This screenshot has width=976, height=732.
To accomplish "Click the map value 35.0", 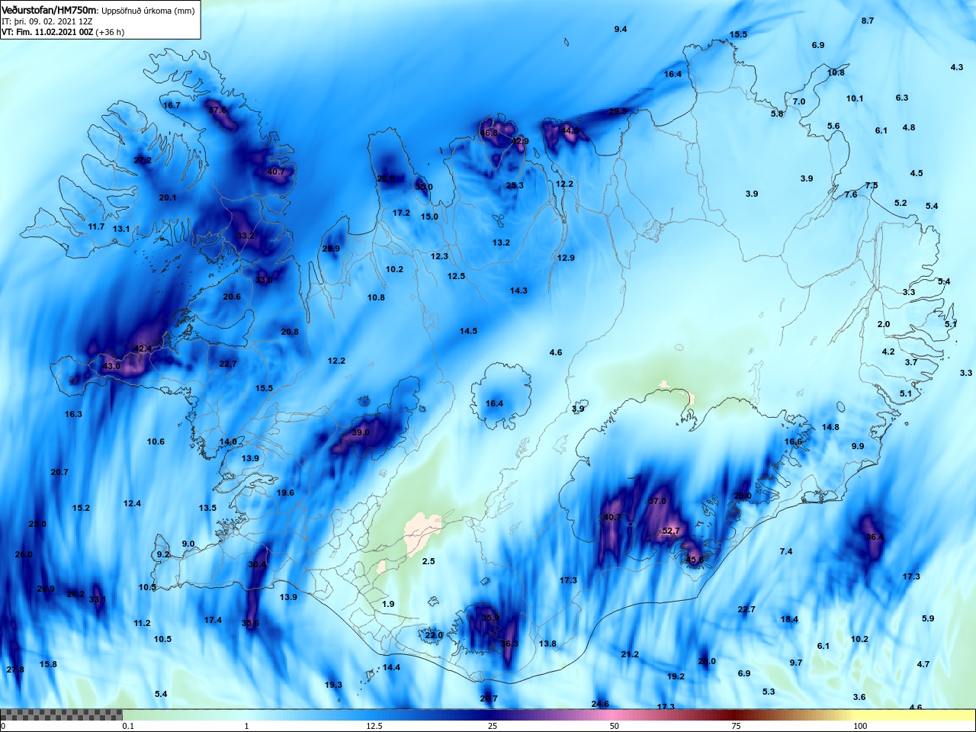I will coord(424,187).
